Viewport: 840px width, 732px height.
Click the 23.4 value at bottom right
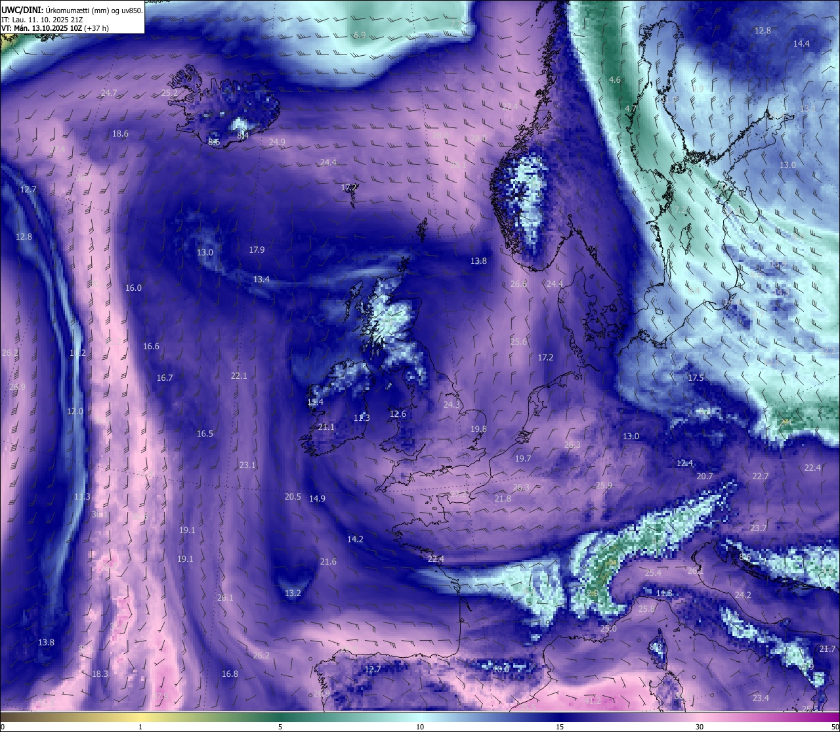point(761,698)
